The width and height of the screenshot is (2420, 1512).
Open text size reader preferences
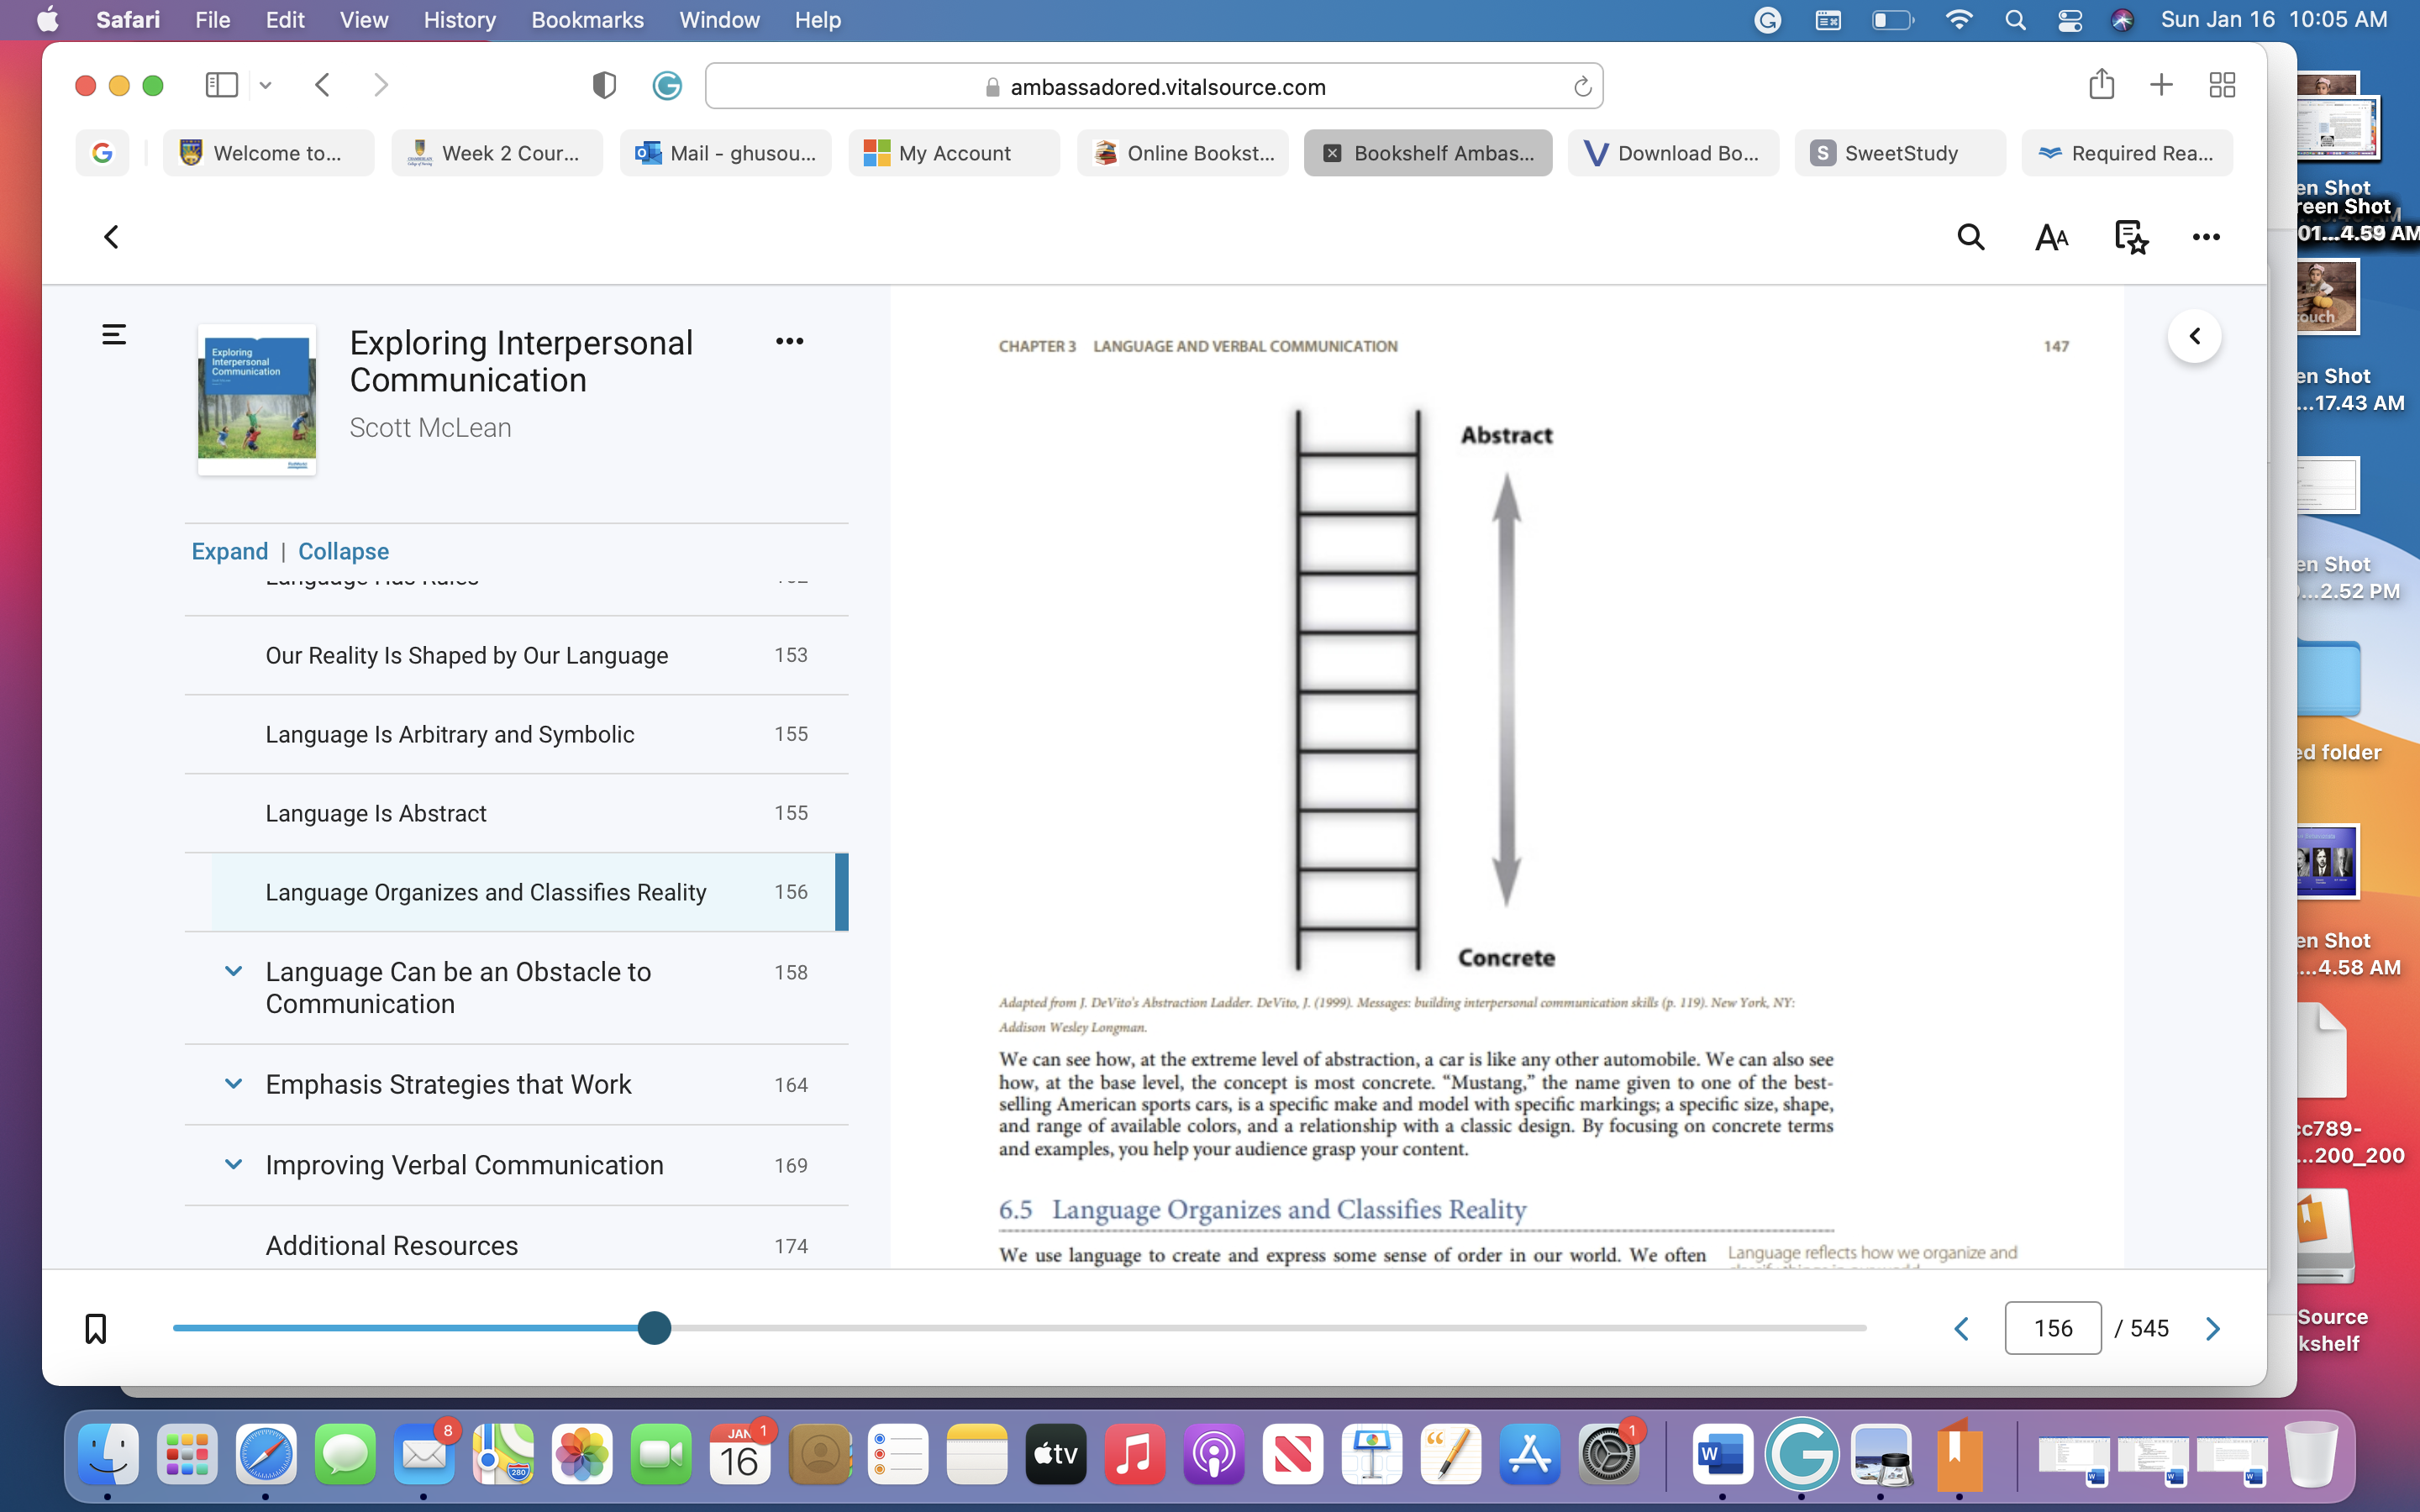[x=2051, y=237]
